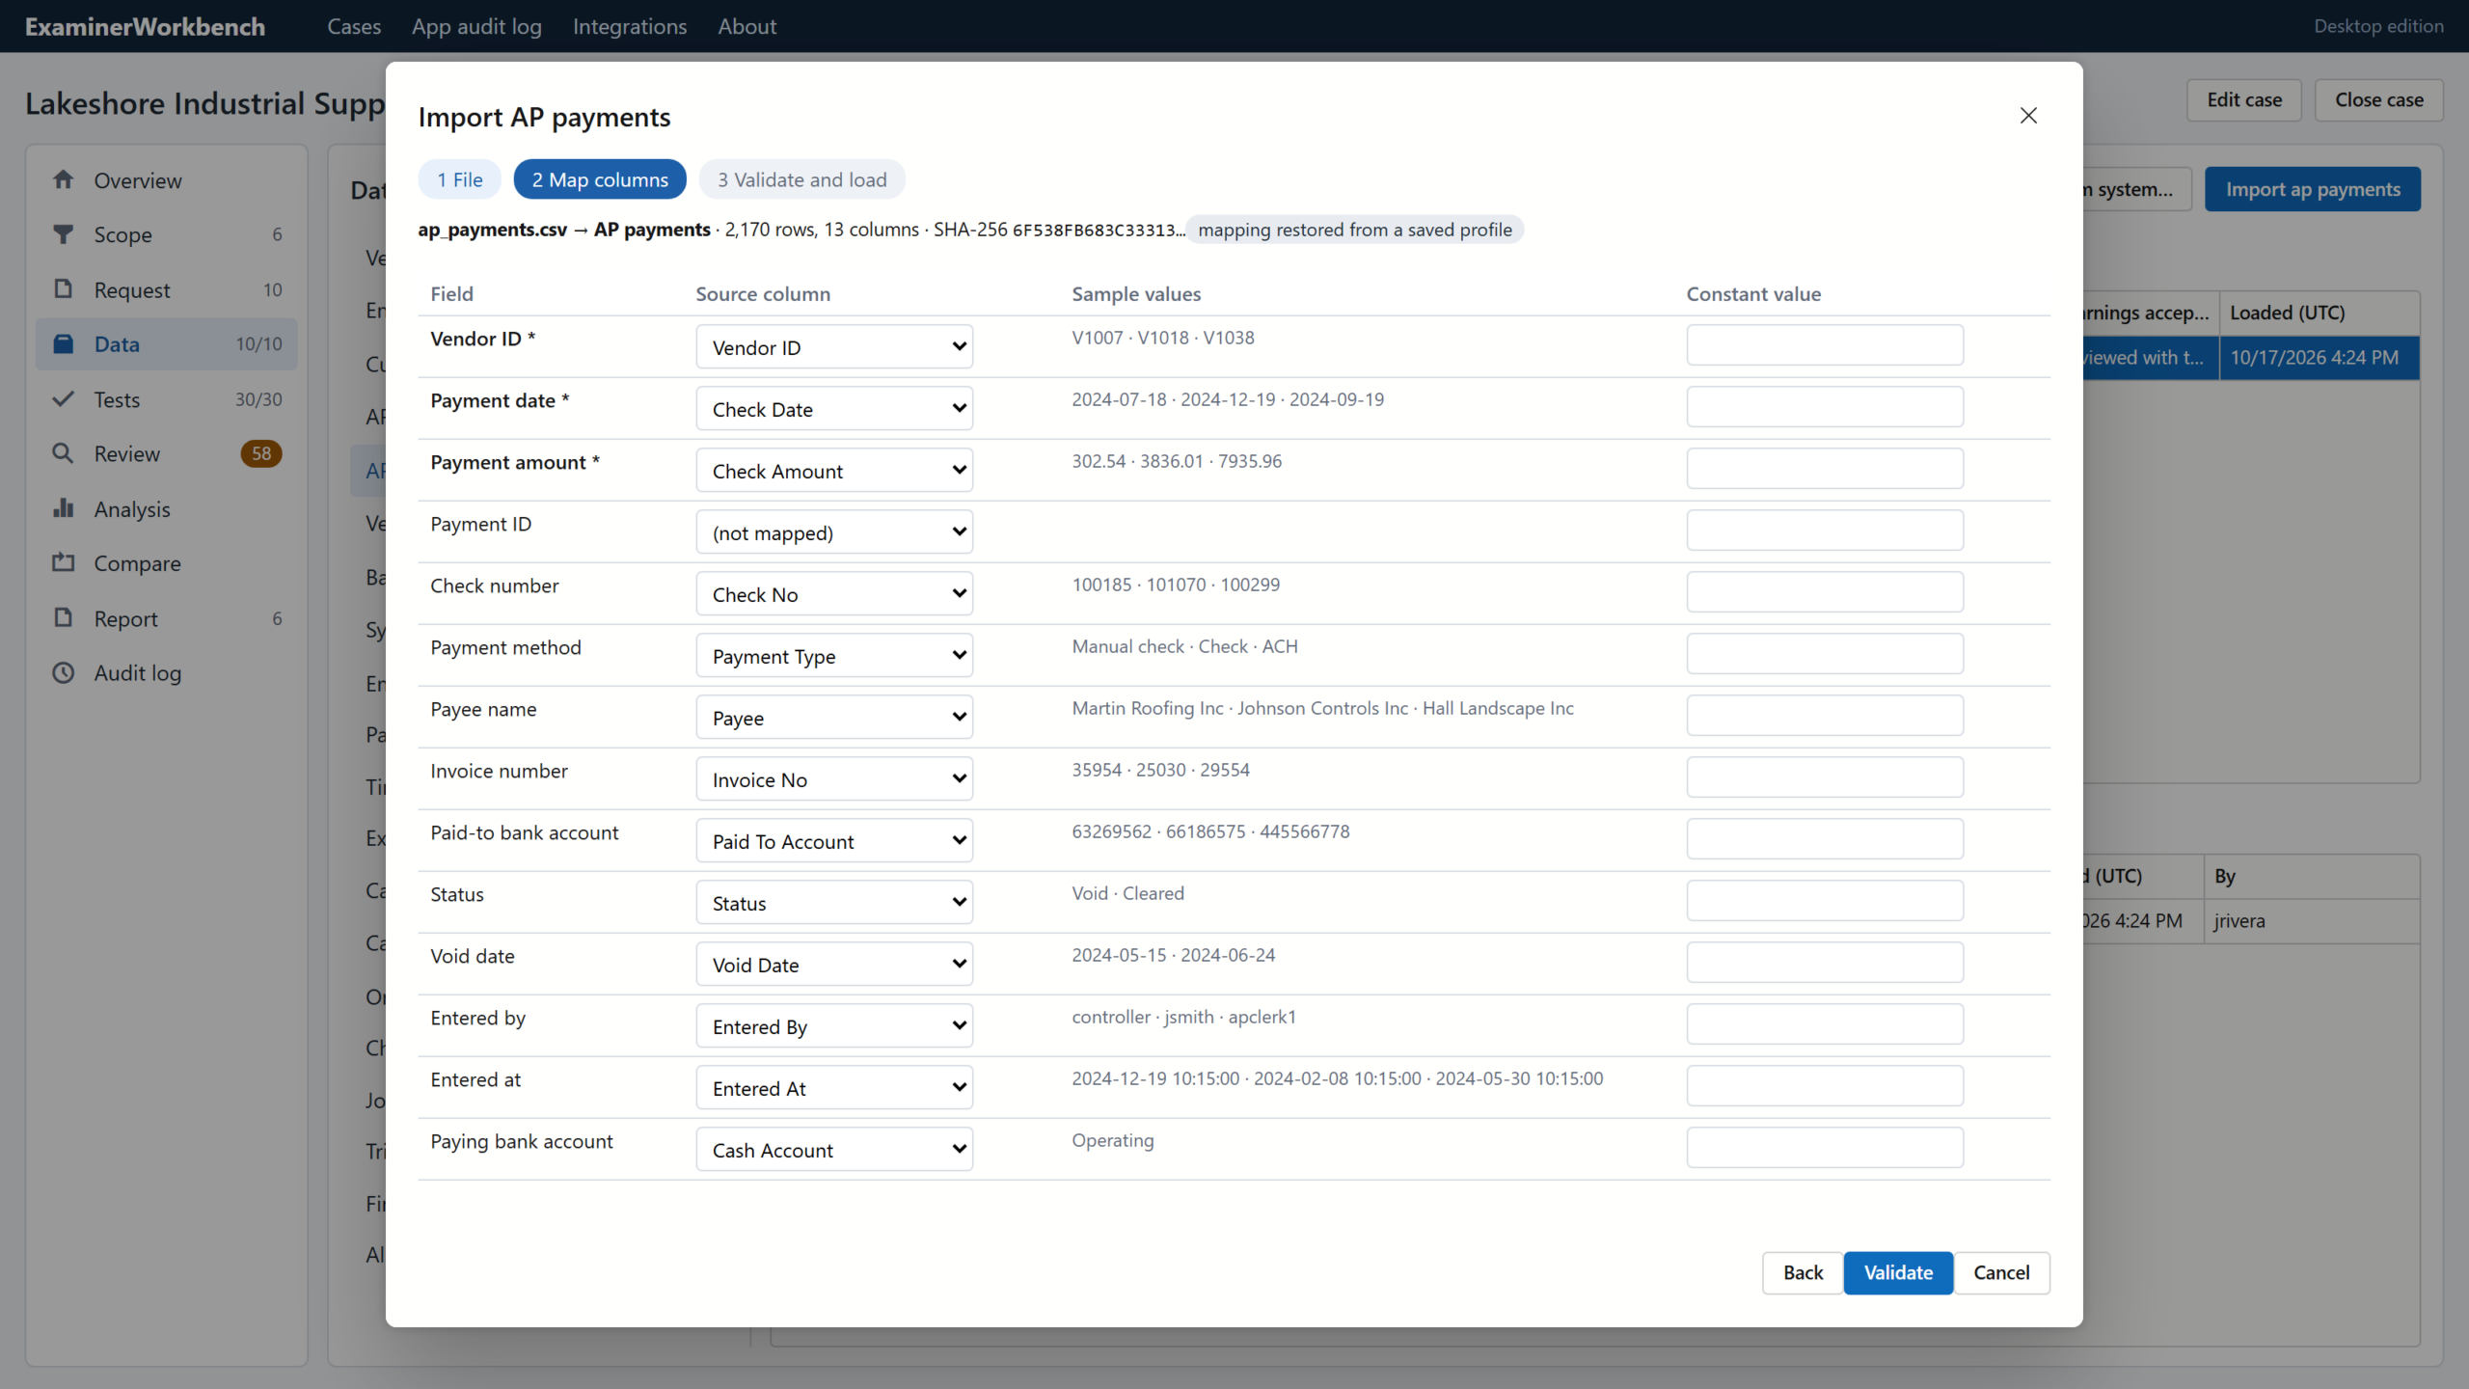
Task: Click the Data folder icon in sidebar
Action: coord(64,343)
